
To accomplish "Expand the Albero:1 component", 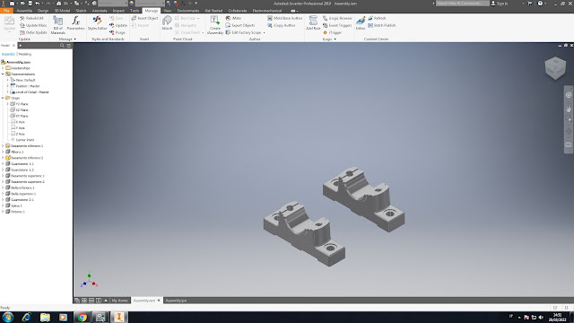I will (3, 152).
